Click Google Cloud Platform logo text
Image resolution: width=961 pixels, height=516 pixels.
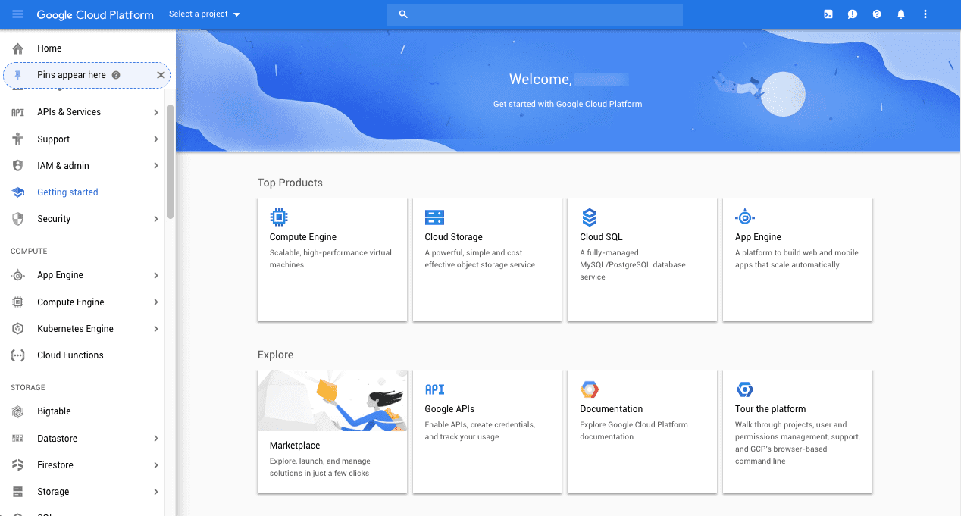tap(95, 14)
